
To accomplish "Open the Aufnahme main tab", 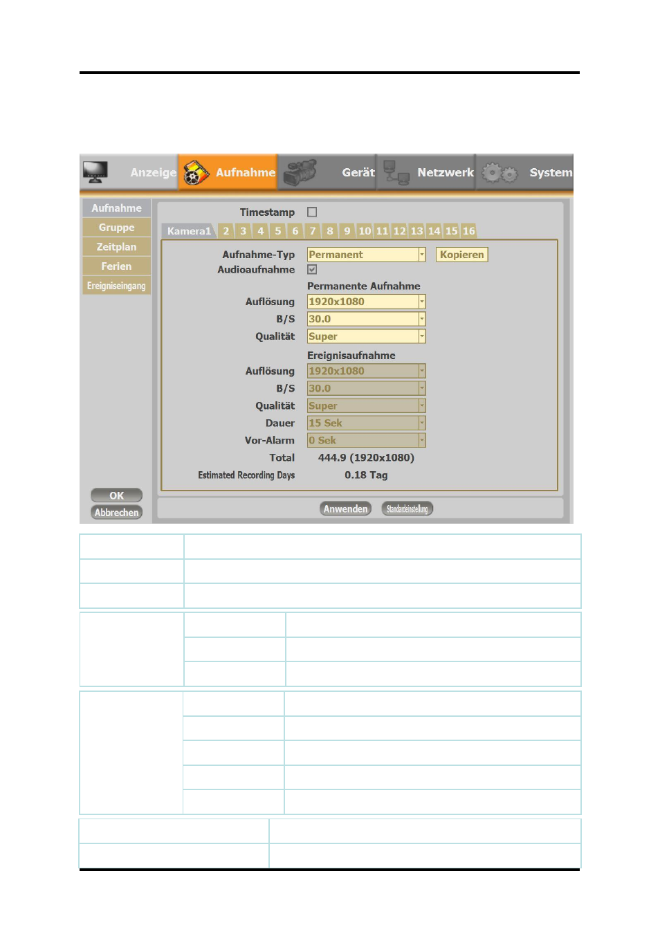I will tap(228, 172).
